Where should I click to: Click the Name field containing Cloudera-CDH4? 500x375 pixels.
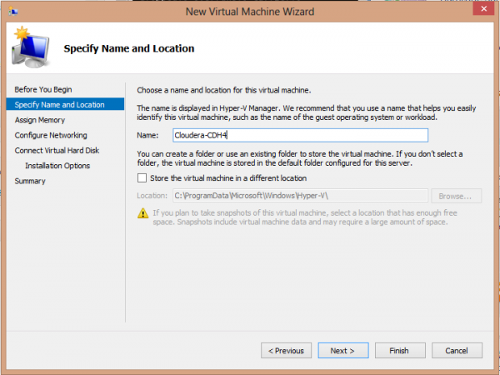click(x=300, y=135)
